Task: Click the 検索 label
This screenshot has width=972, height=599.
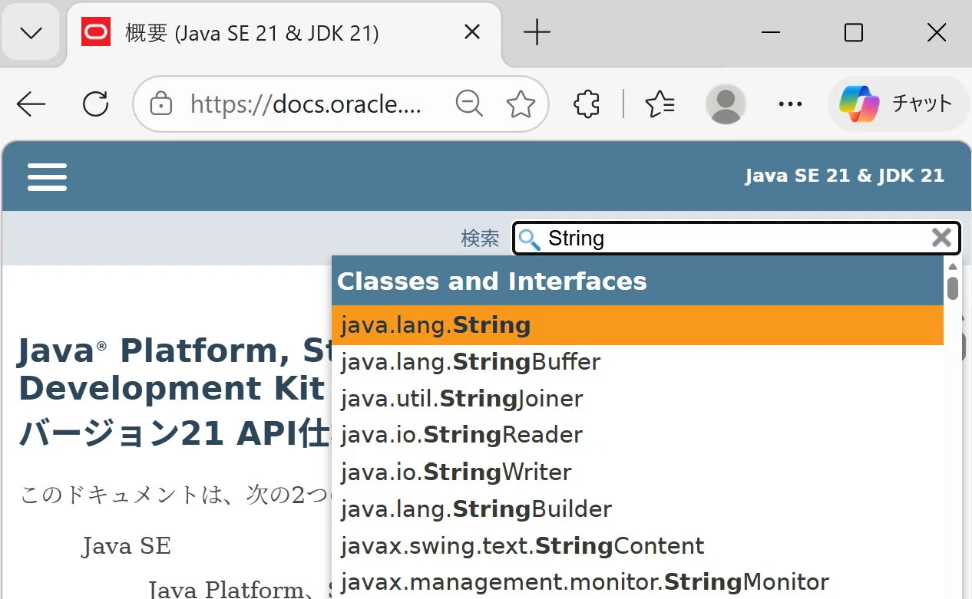Action: tap(480, 239)
